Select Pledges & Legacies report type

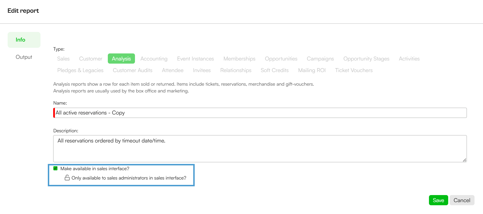point(80,70)
